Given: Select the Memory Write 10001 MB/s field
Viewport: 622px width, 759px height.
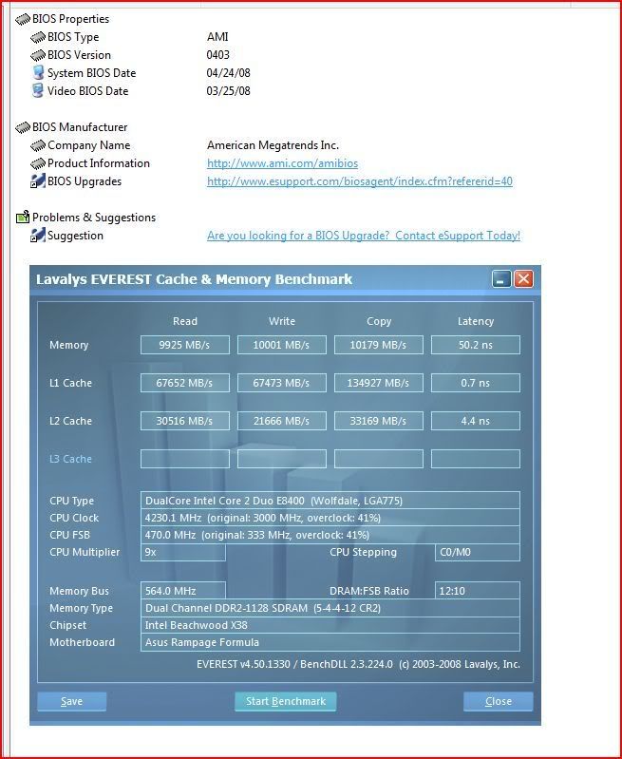Looking at the screenshot, I should (282, 345).
